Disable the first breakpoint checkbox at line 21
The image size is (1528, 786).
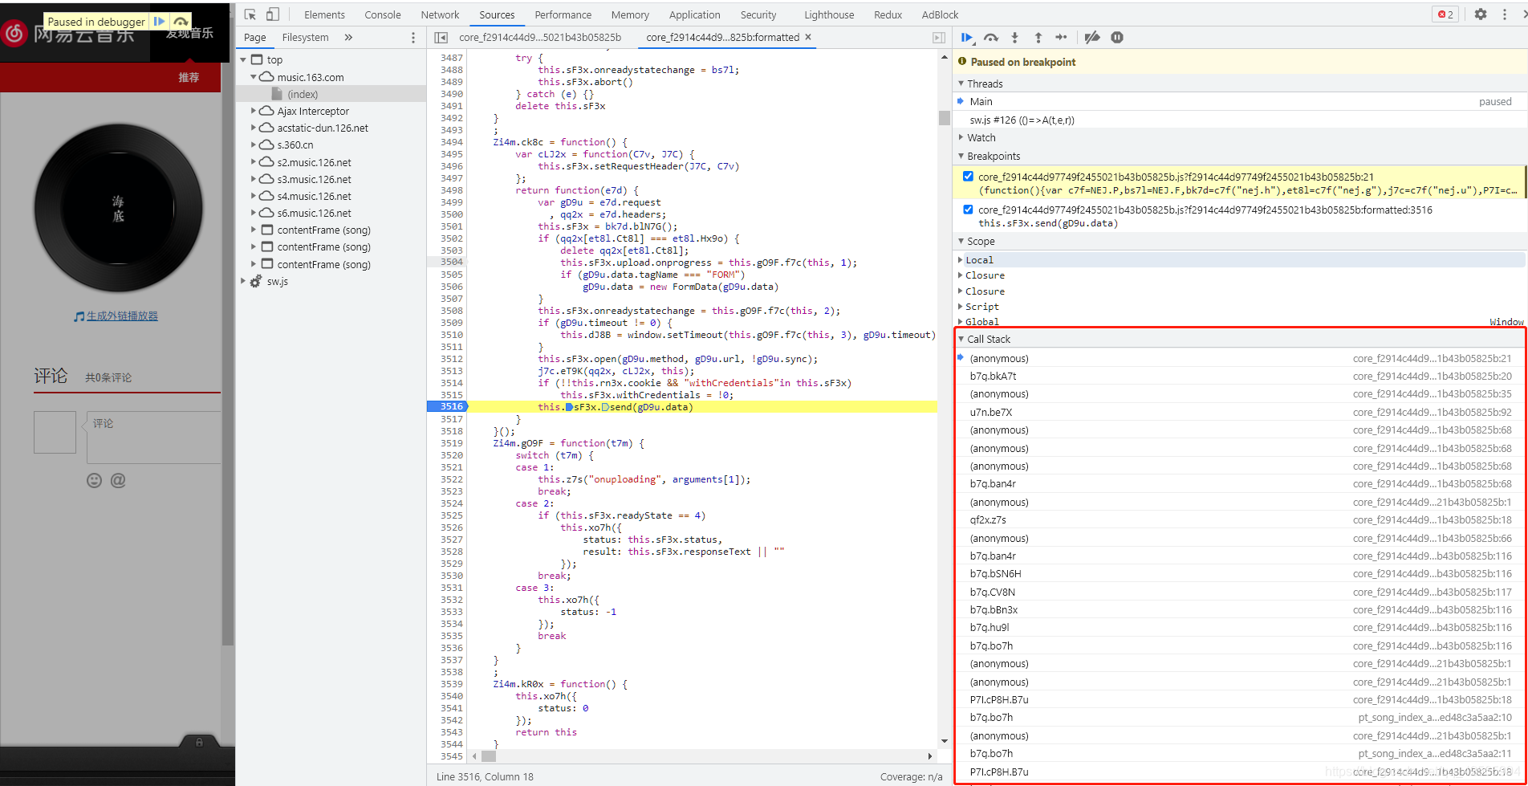tap(968, 177)
